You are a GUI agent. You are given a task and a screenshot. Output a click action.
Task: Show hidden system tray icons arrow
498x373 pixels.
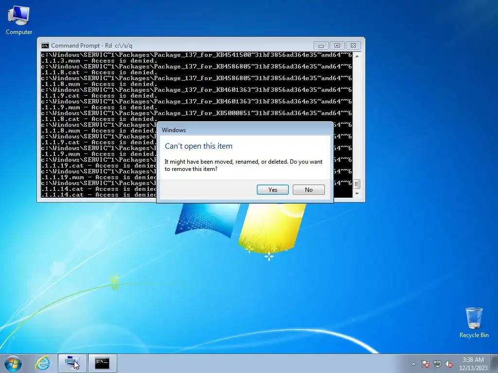click(x=413, y=364)
